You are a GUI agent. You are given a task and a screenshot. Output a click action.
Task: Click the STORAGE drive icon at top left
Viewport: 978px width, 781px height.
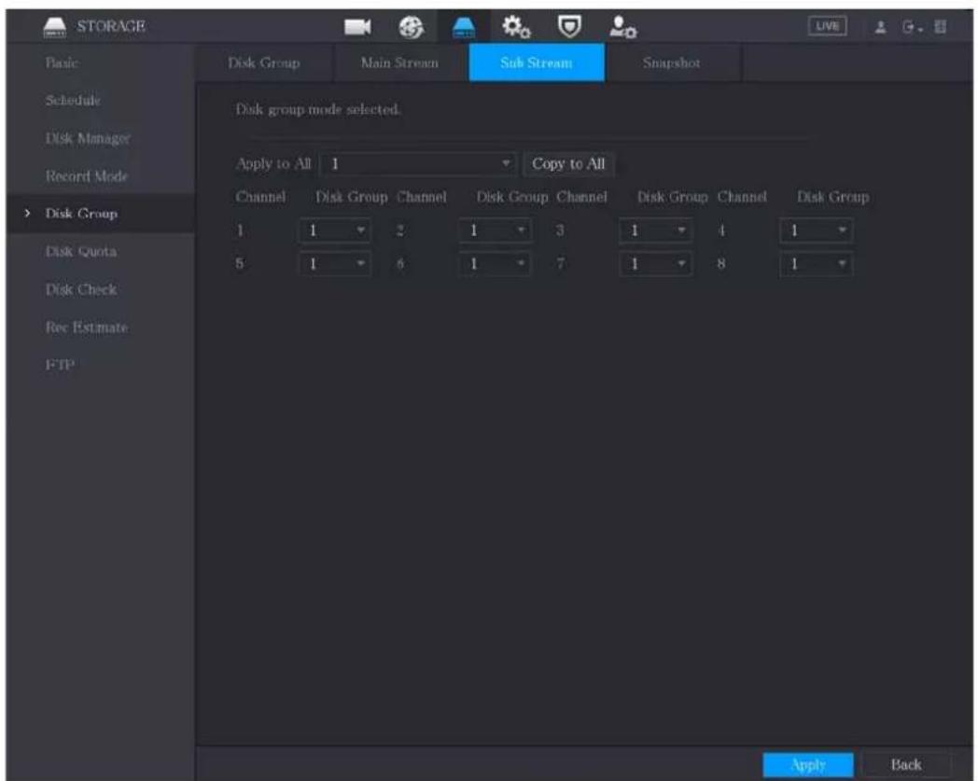(55, 27)
